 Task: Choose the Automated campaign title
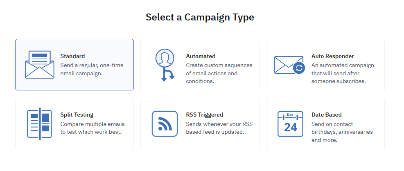[201, 56]
